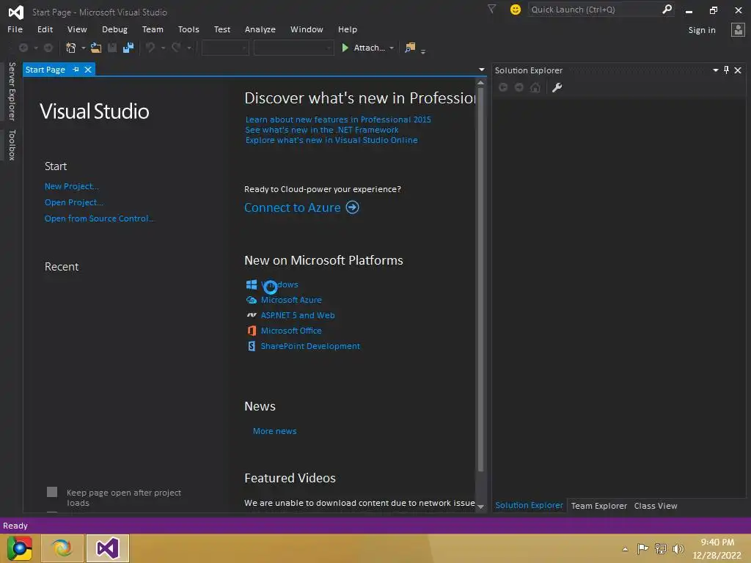Open the SharePoint Development link

tap(310, 346)
